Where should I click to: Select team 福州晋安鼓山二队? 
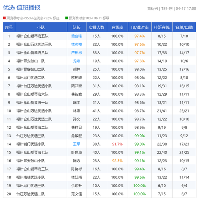tap(30, 69)
